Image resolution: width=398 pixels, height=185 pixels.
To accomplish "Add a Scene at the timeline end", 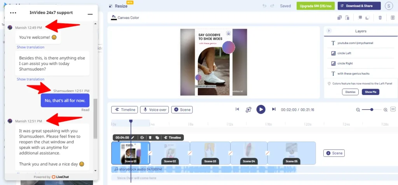I will (x=334, y=153).
